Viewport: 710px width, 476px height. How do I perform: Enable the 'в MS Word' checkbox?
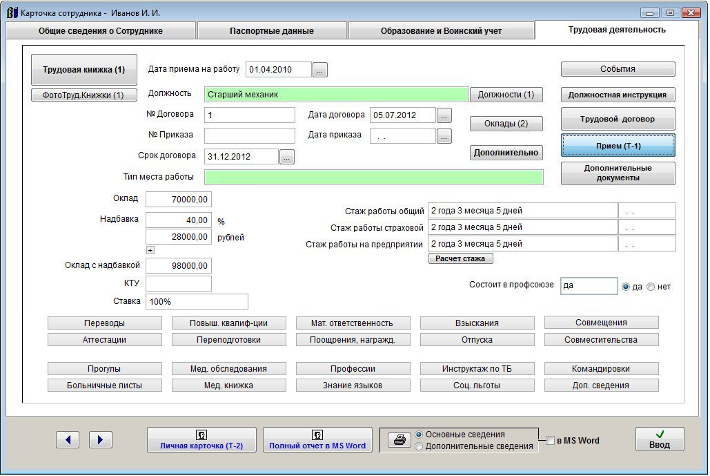click(x=550, y=441)
